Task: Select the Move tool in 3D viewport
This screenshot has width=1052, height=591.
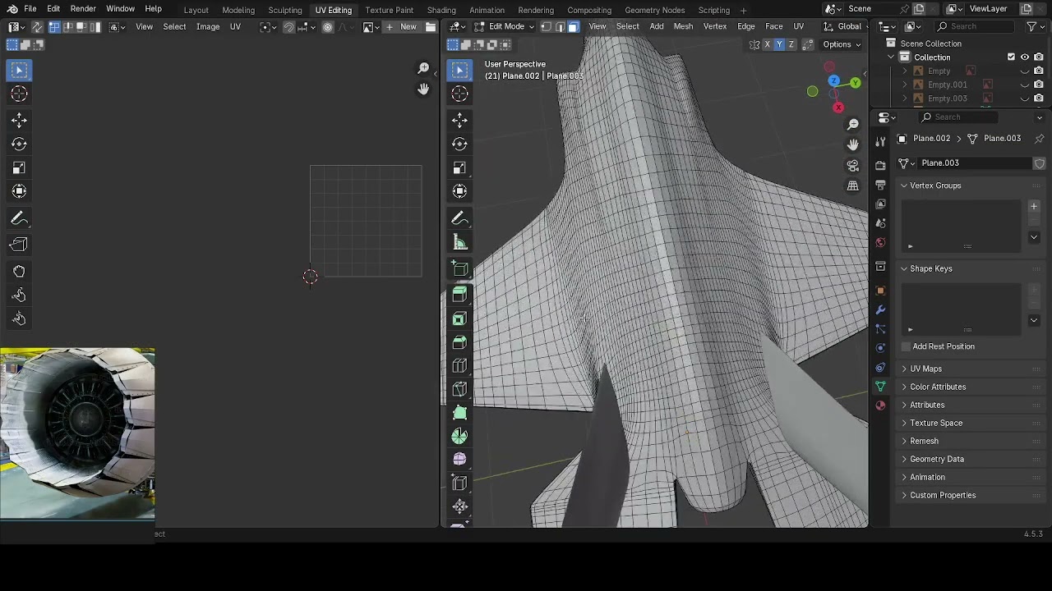Action: click(x=459, y=121)
